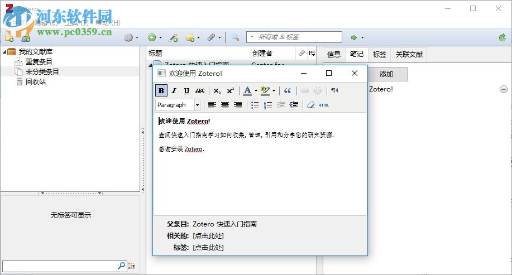Align note text right
This screenshot has width=512, height=275.
(238, 105)
